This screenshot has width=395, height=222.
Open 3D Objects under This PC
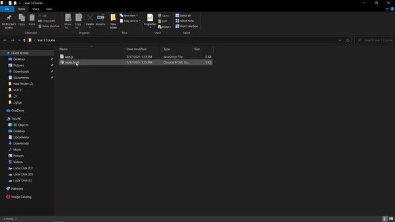tap(20, 125)
